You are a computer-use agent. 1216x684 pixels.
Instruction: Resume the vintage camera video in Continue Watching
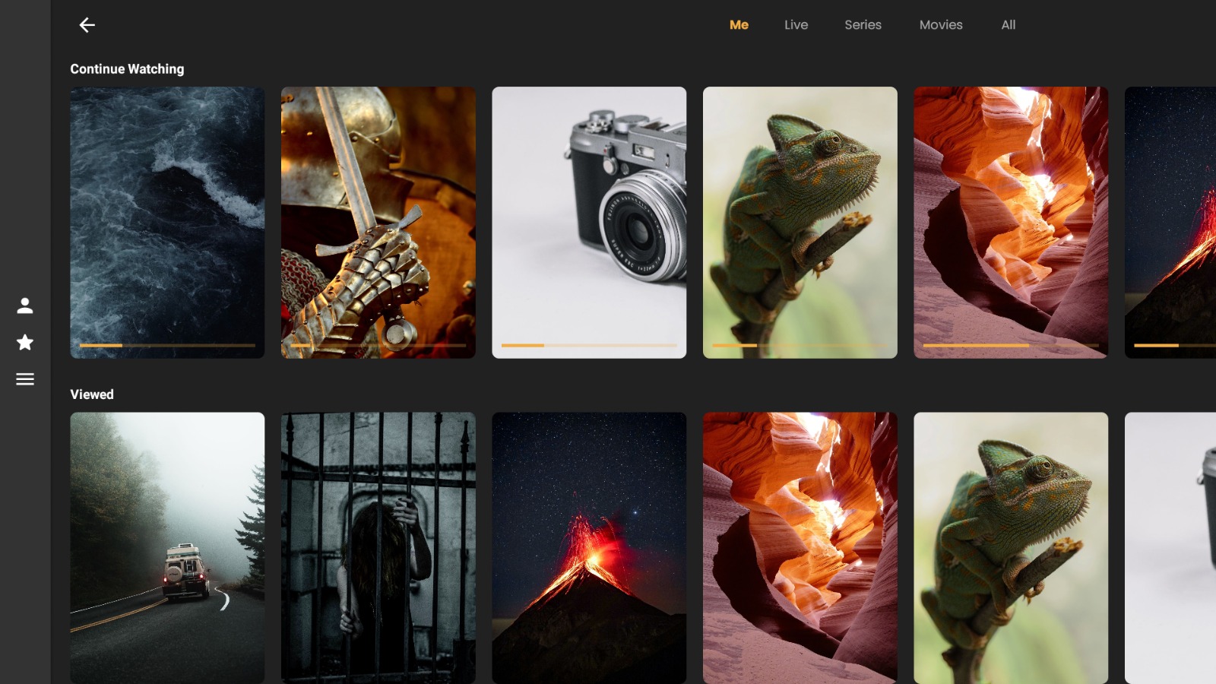click(x=589, y=222)
